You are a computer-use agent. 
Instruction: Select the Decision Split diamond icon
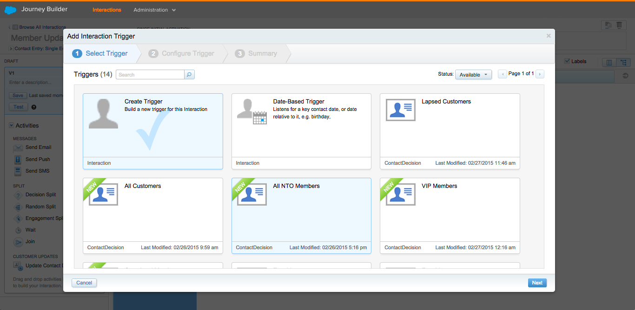tap(18, 195)
